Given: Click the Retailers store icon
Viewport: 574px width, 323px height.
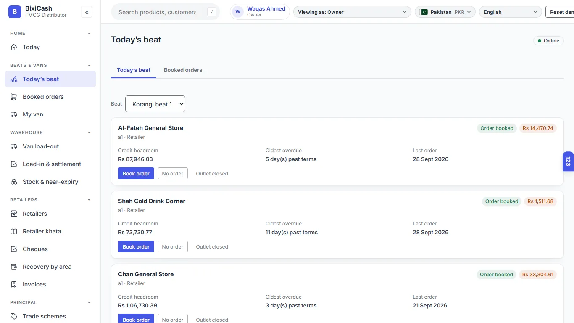Looking at the screenshot, I should (x=14, y=214).
